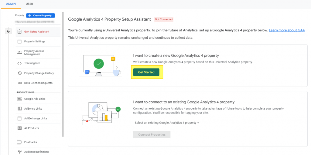Viewport: 311px width, 155px height.
Task: Click the All Products link icon
Action: (x=19, y=128)
